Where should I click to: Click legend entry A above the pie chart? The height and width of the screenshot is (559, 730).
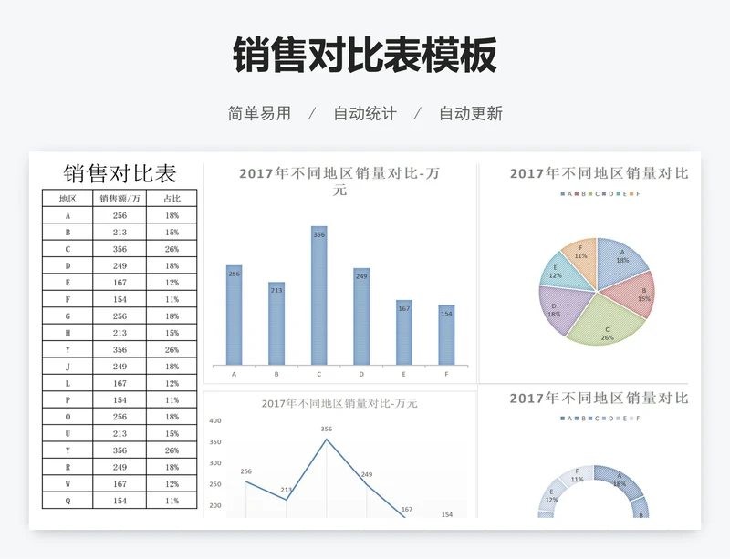point(567,194)
